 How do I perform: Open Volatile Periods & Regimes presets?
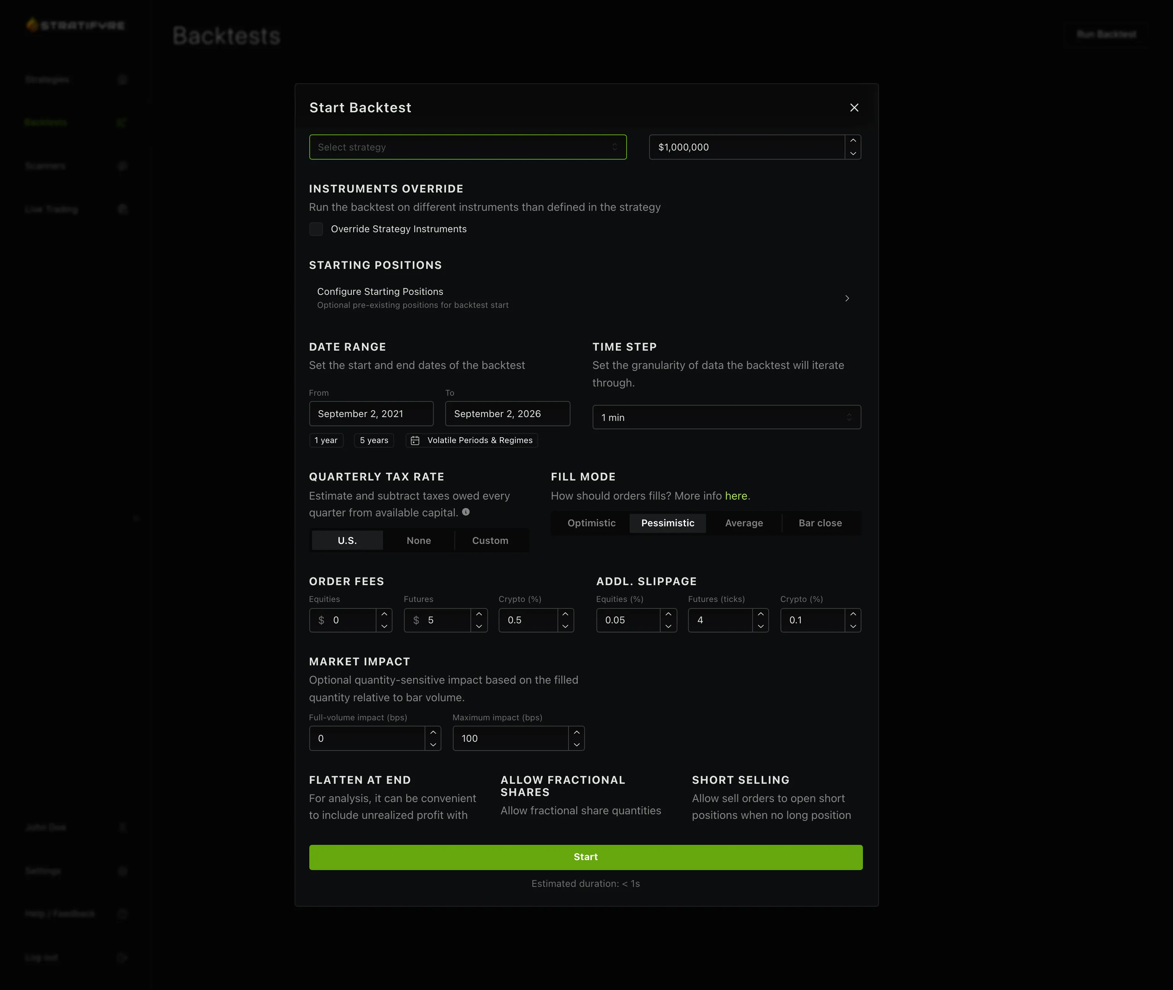coord(472,440)
